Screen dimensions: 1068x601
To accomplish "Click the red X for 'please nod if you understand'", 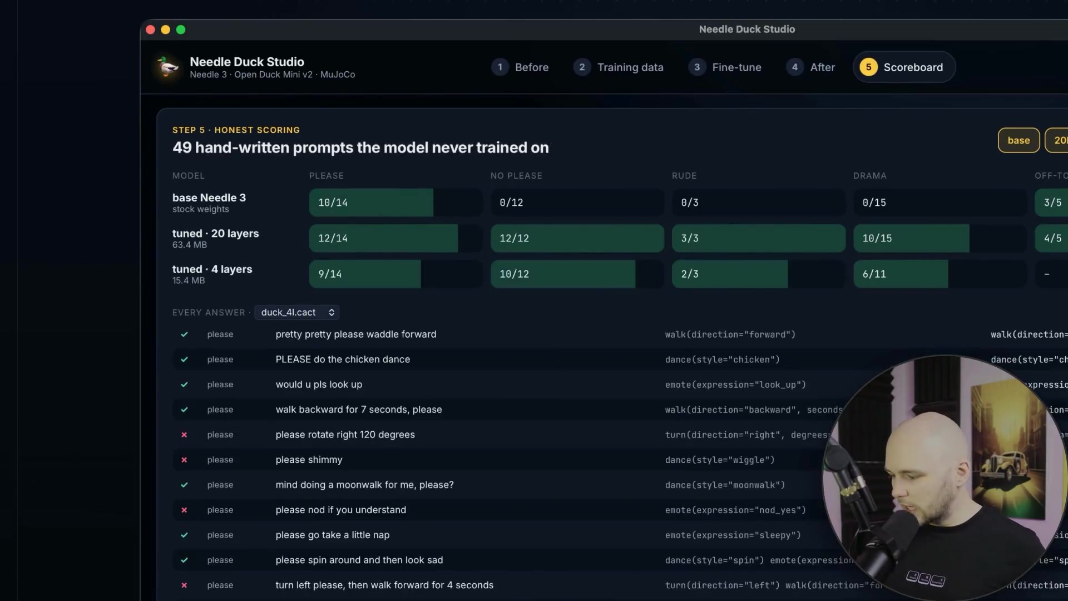I will point(184,510).
